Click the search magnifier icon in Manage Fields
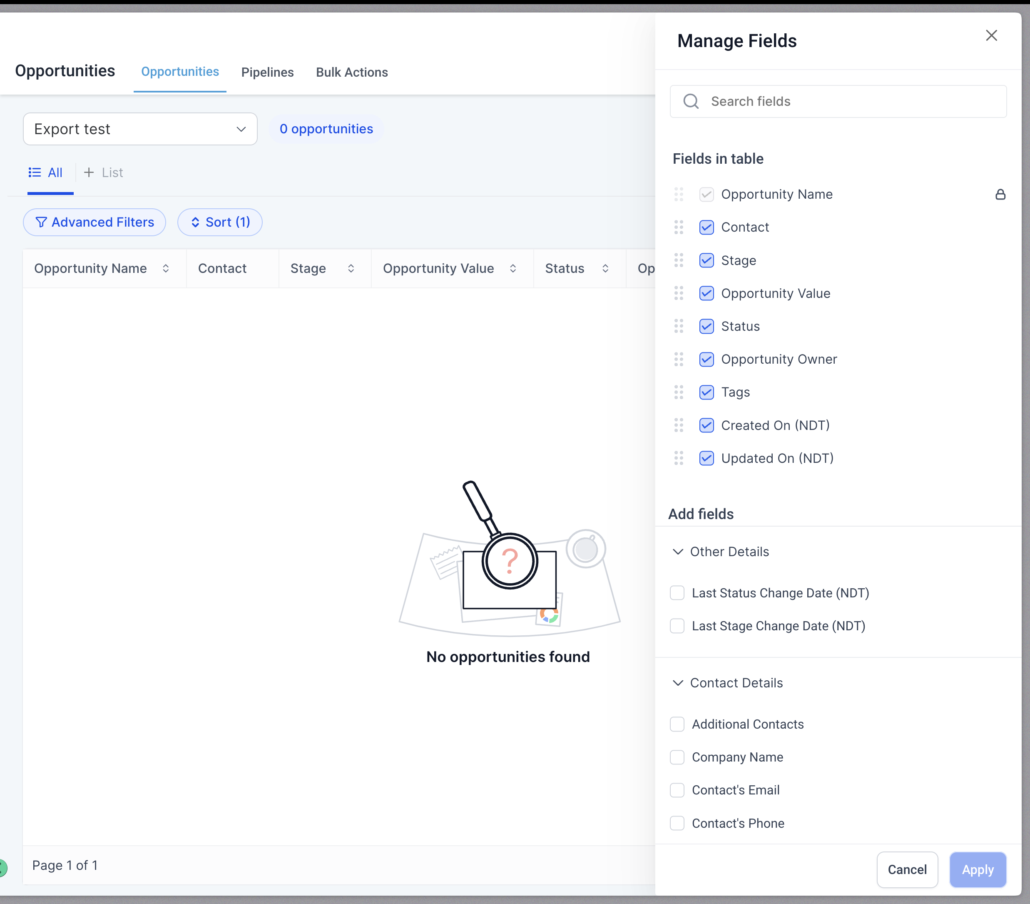This screenshot has height=904, width=1030. 690,101
